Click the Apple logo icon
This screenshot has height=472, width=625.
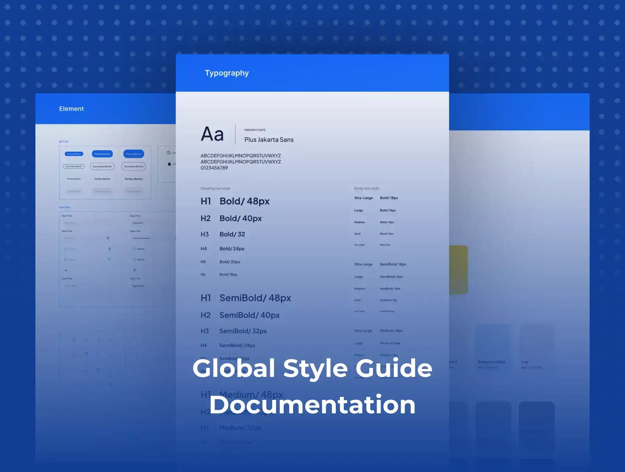[169, 164]
